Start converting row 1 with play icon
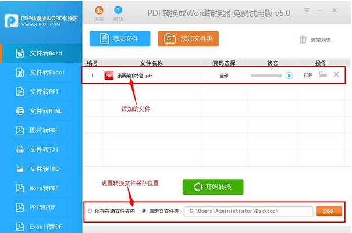Screen dimensions: 352x233 point(289,76)
